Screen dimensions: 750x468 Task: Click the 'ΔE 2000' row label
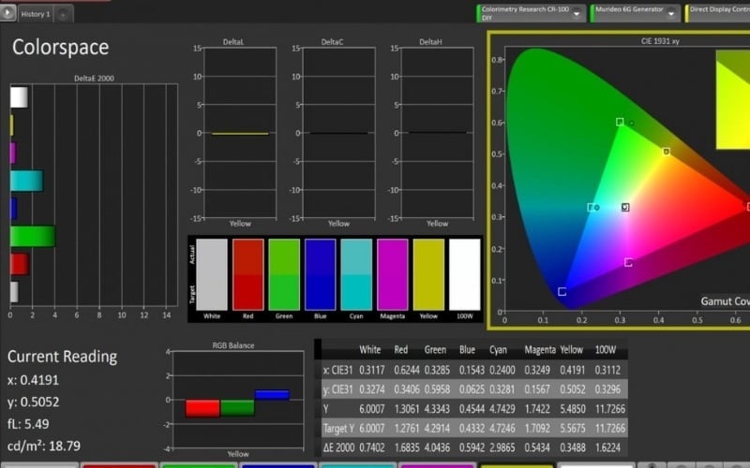[338, 447]
